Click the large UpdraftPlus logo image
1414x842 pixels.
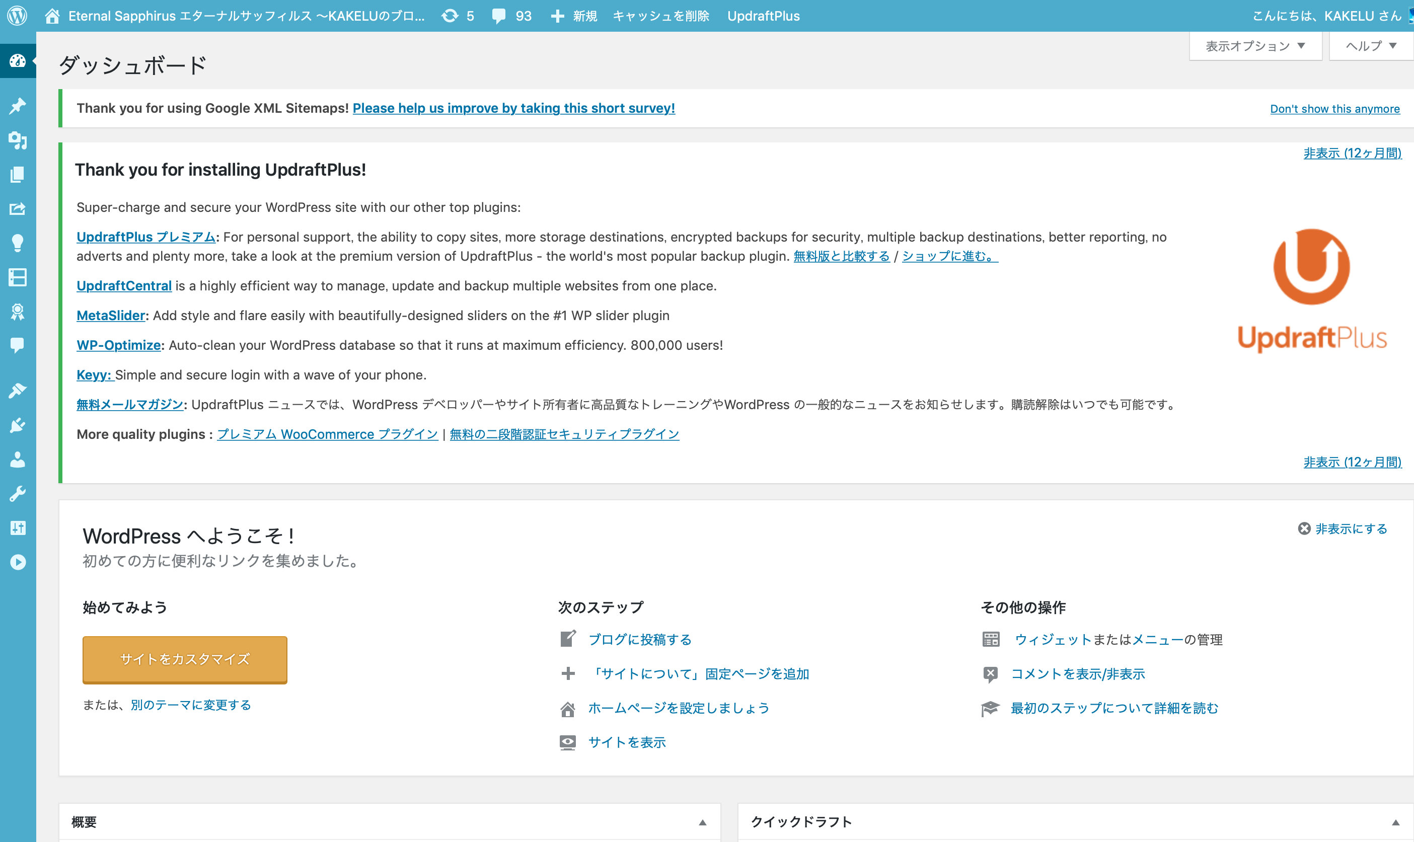coord(1312,290)
